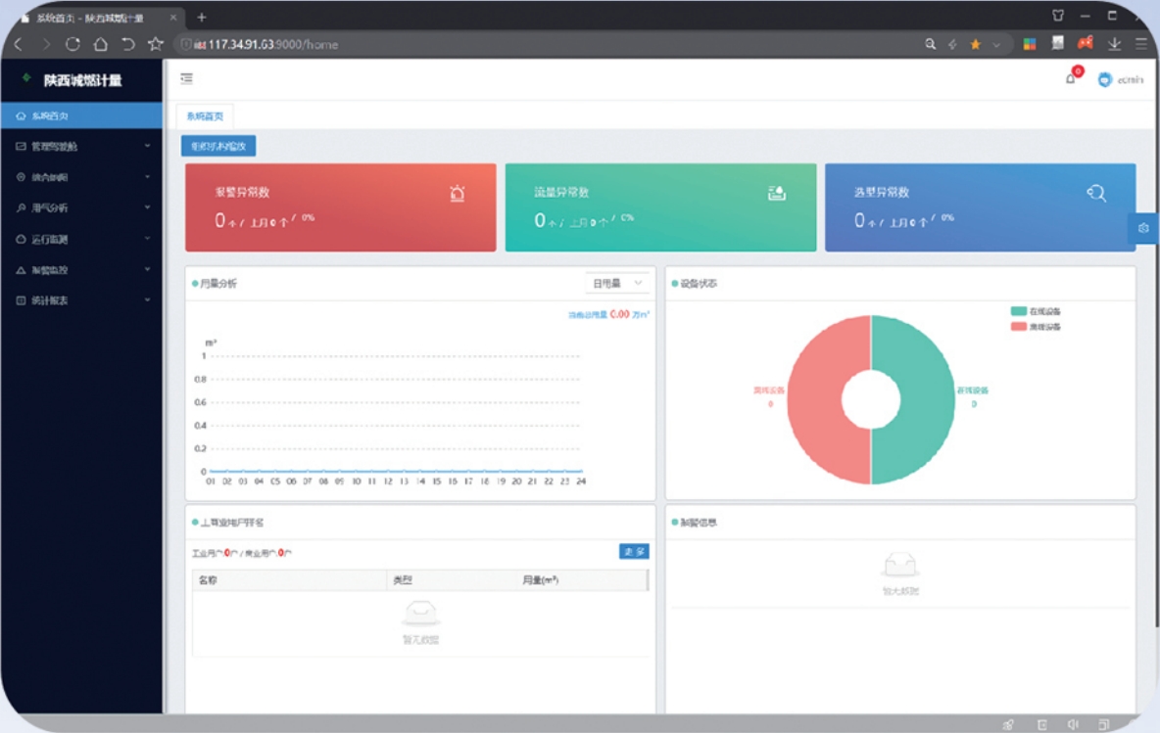1160x733 pixels.
Task: Open the floating settings gear on right edge
Action: coord(1143,228)
